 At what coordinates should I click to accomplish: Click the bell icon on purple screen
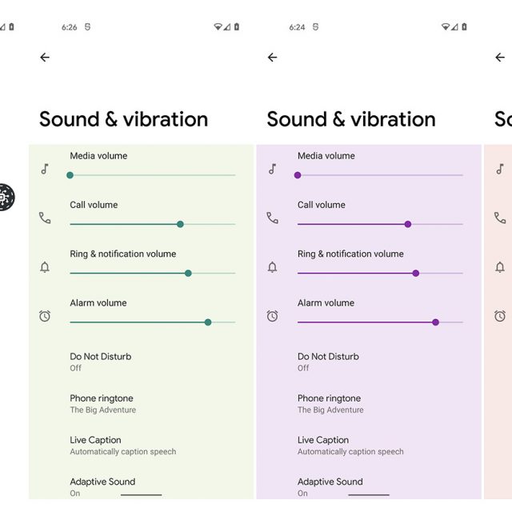[x=273, y=267]
